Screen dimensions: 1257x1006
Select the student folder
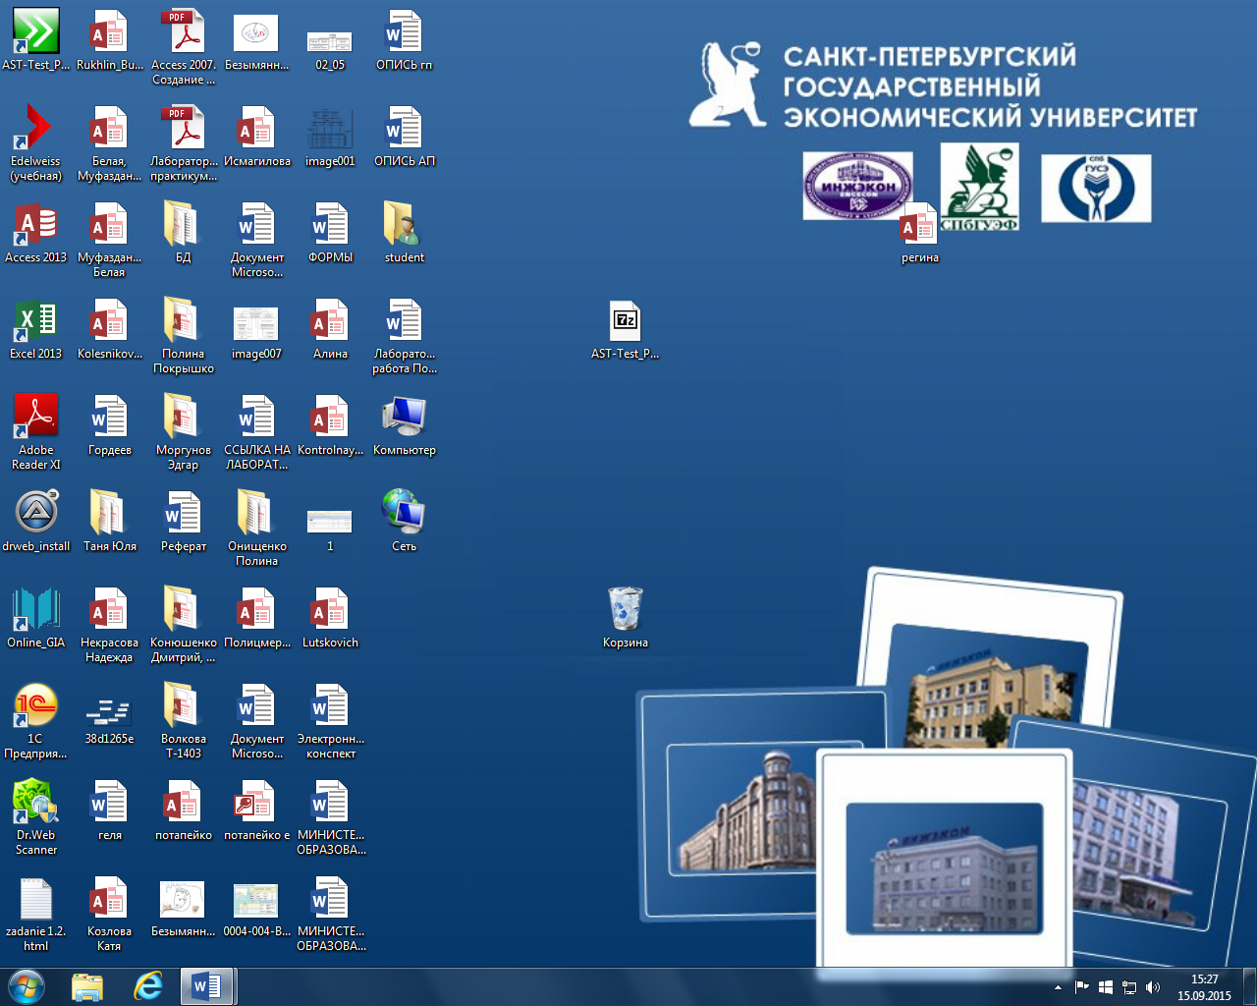405,226
